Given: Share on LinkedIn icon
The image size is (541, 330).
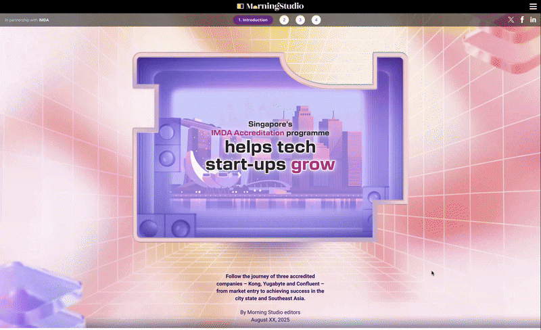Looking at the screenshot, I should point(533,20).
